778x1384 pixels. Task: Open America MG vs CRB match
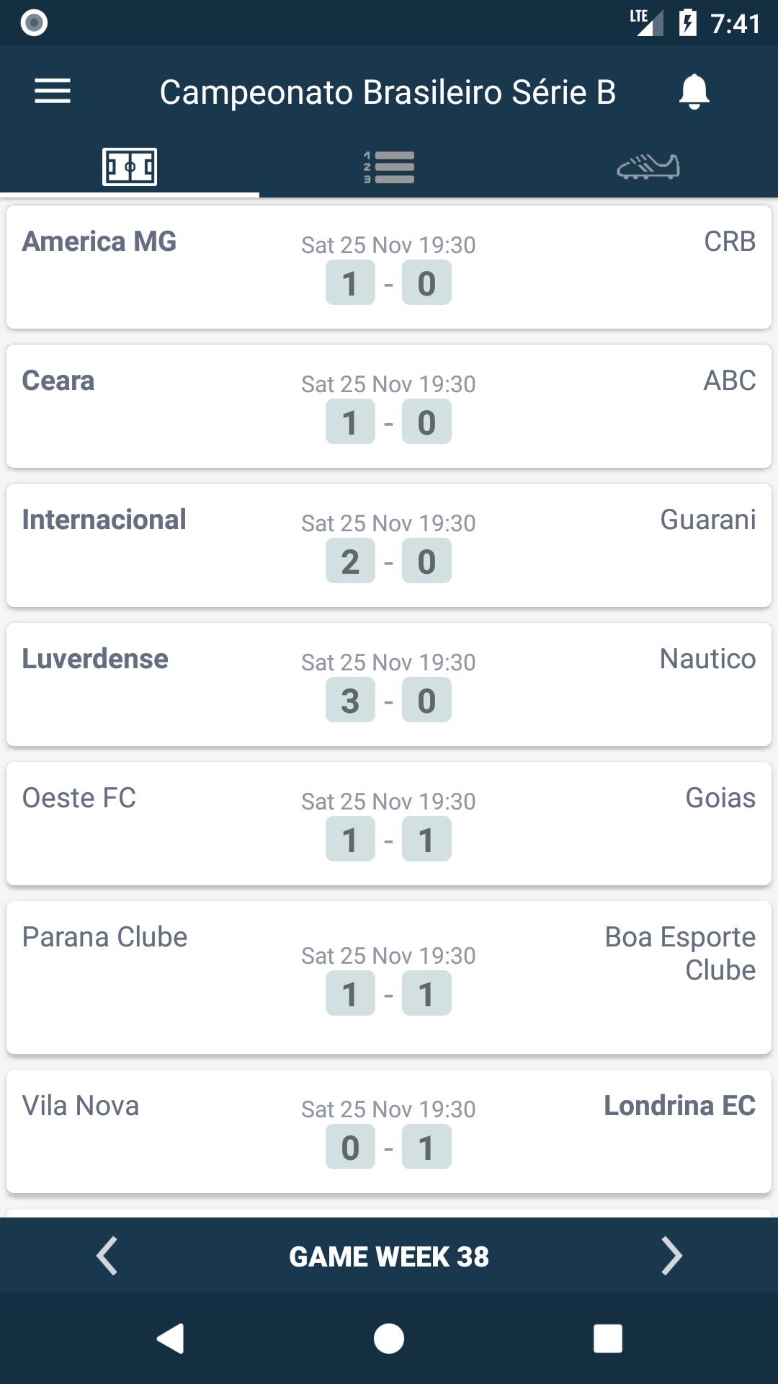(x=389, y=267)
